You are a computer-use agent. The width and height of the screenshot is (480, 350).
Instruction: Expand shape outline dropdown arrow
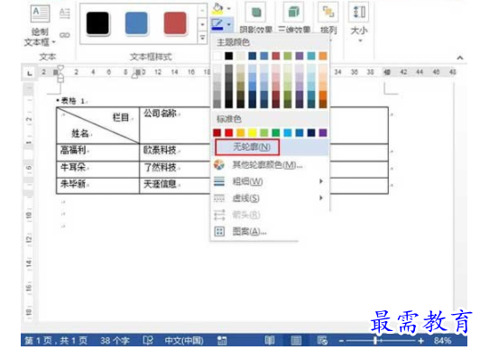(x=229, y=24)
